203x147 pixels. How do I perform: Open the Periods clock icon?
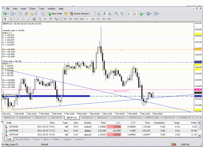click(148, 14)
